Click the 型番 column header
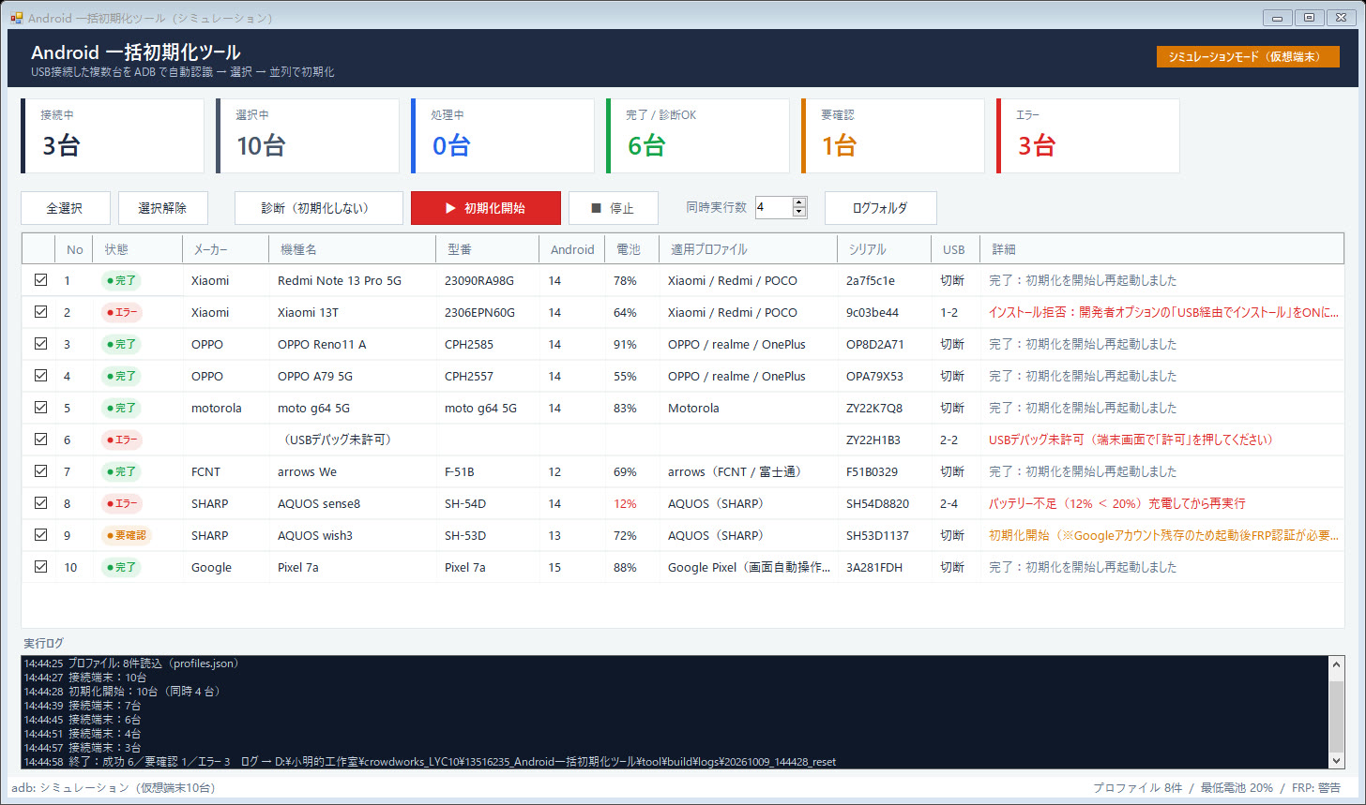The width and height of the screenshot is (1366, 805). [x=488, y=249]
